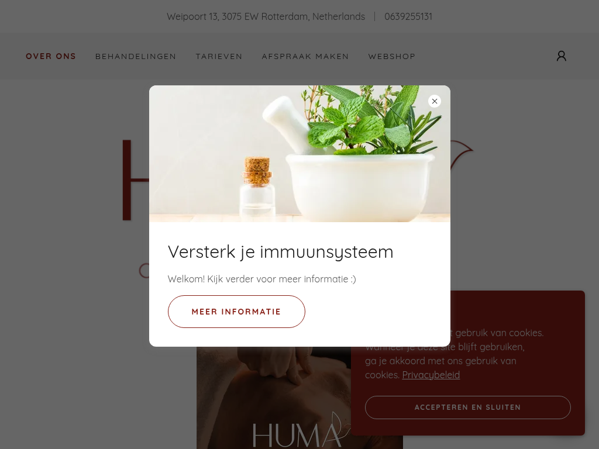Viewport: 599px width, 449px height.
Task: Click Accepteren en Sluiten cookie button
Action: click(467, 407)
